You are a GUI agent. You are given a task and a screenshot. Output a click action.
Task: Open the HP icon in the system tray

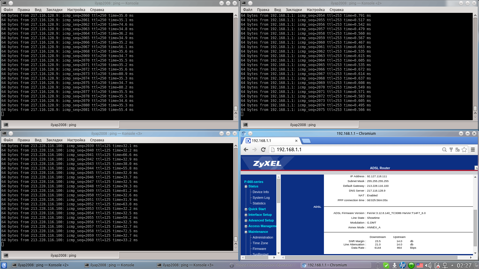(403, 265)
